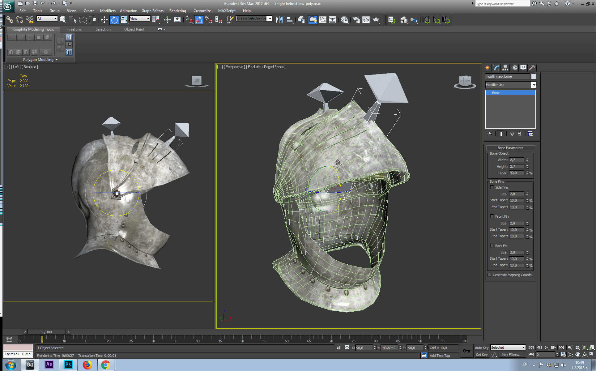Switch to the Motion command panel tab
This screenshot has height=371, width=596.
tap(515, 68)
